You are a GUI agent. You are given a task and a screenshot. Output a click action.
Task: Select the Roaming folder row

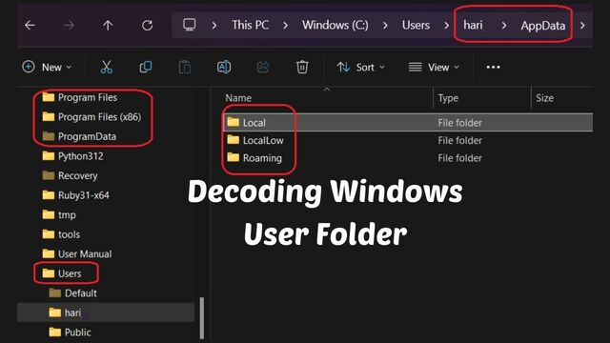pos(408,158)
